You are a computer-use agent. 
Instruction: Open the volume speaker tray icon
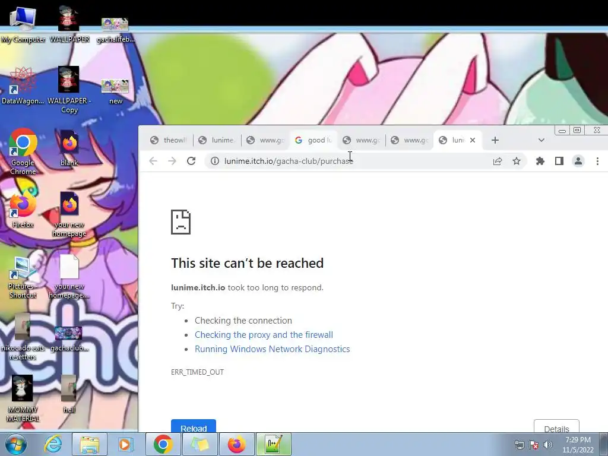tap(548, 445)
